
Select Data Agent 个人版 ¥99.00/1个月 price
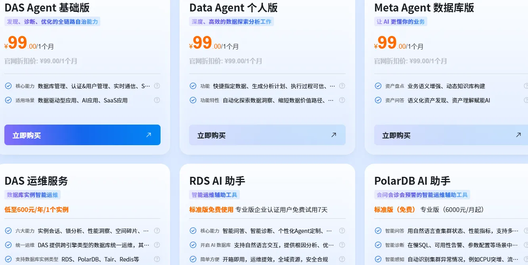tap(214, 43)
